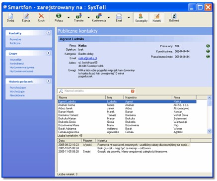Open the Konferencja dropdown arrow
Image resolution: width=217 pixels, height=181 pixels.
109,17
